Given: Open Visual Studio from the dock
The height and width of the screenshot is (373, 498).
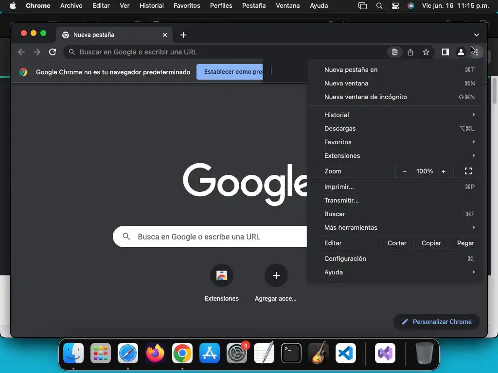Looking at the screenshot, I should pyautogui.click(x=385, y=353).
